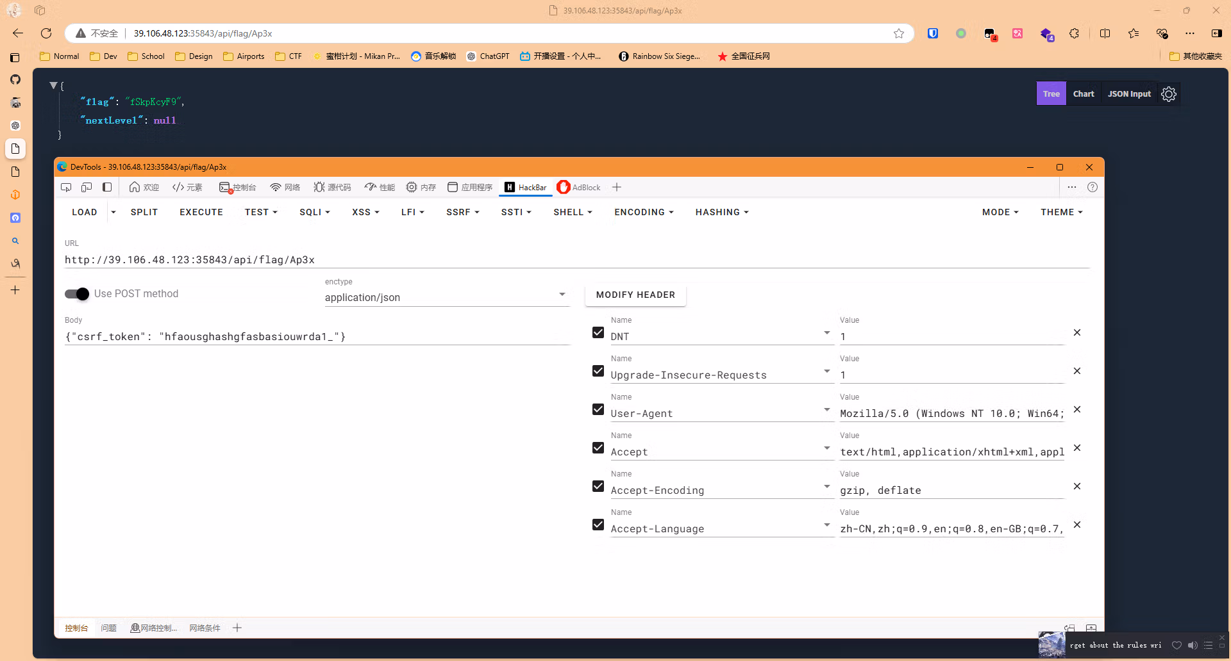This screenshot has height=661, width=1231.
Task: Uncheck the User-Agent header checkbox
Action: click(598, 409)
